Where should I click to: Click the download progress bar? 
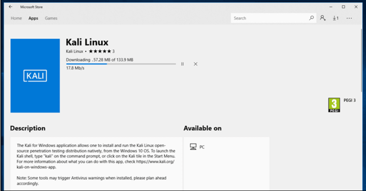click(121, 64)
